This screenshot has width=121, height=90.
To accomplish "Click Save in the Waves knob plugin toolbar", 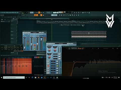I will (x=72, y=43).
